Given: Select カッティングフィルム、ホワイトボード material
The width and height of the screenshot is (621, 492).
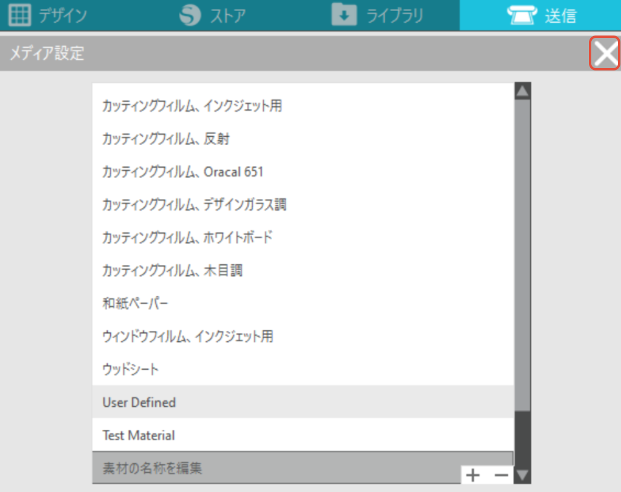Looking at the screenshot, I should (x=303, y=237).
